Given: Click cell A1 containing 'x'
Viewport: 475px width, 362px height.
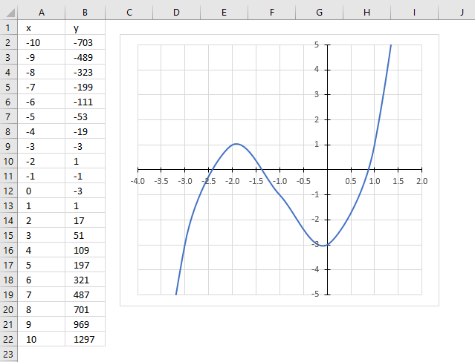Looking at the screenshot, I should point(42,28).
